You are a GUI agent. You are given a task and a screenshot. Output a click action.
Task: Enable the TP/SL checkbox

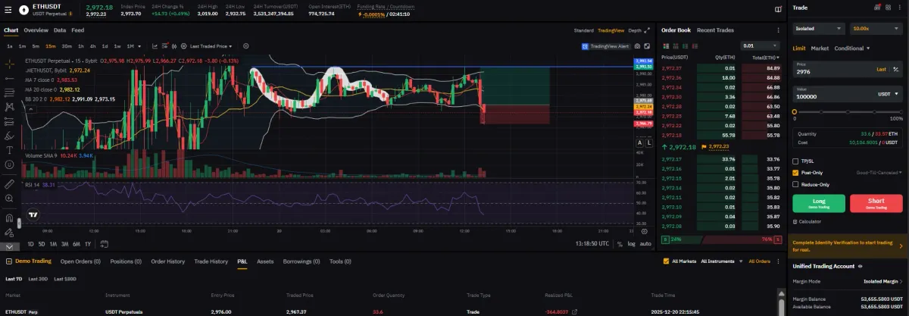point(795,161)
